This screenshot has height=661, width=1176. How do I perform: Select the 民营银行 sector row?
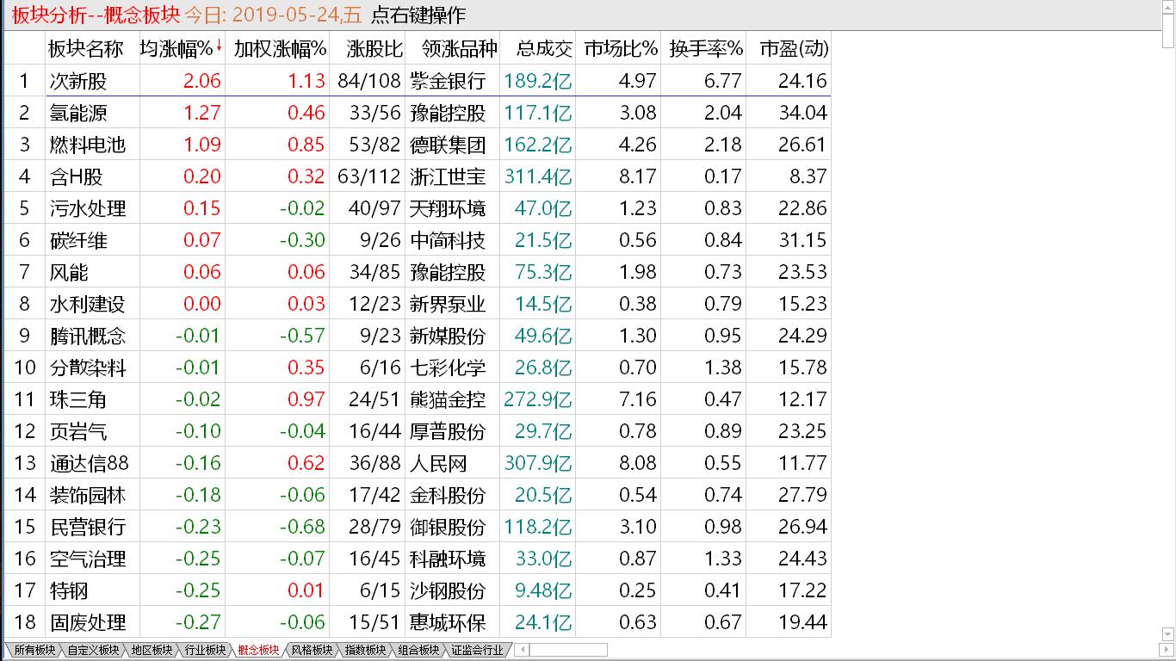tap(417, 527)
